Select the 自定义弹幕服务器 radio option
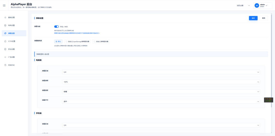Screen dimensions: 275x136 tap(101, 42)
